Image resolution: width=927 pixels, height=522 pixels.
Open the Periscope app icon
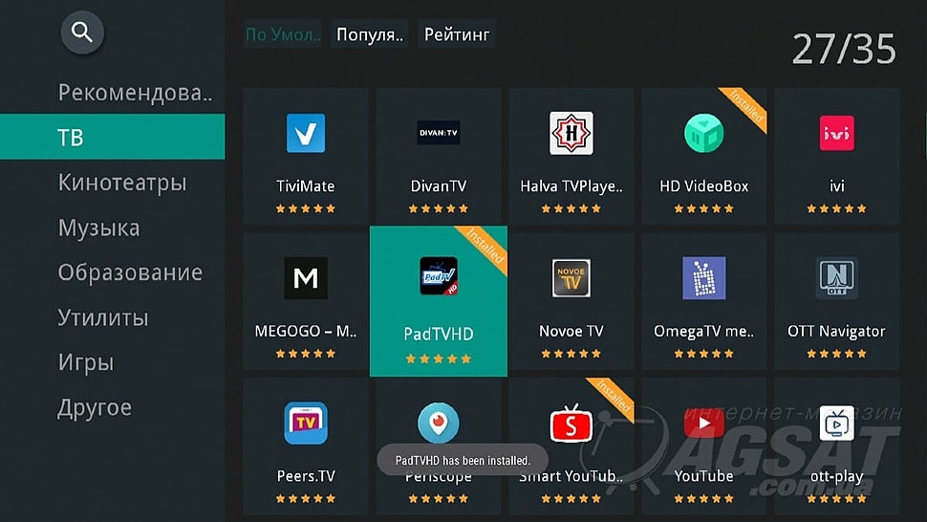click(438, 423)
